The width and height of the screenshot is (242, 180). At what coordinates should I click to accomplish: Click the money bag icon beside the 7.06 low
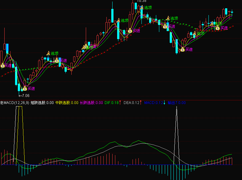pos(25,88)
